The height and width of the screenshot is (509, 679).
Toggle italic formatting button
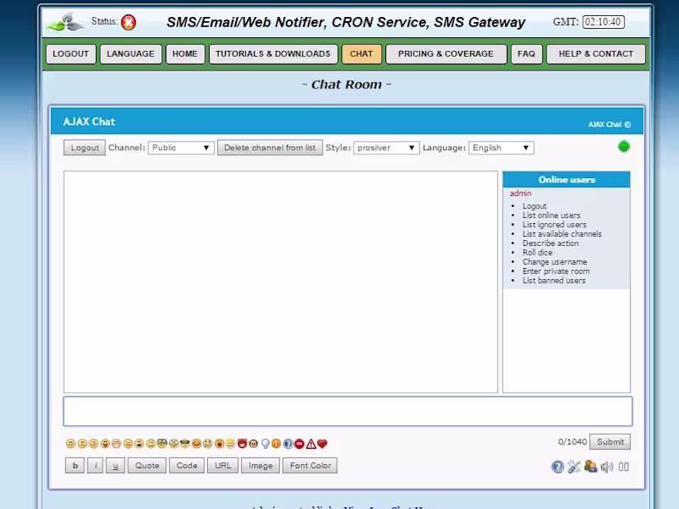click(95, 466)
